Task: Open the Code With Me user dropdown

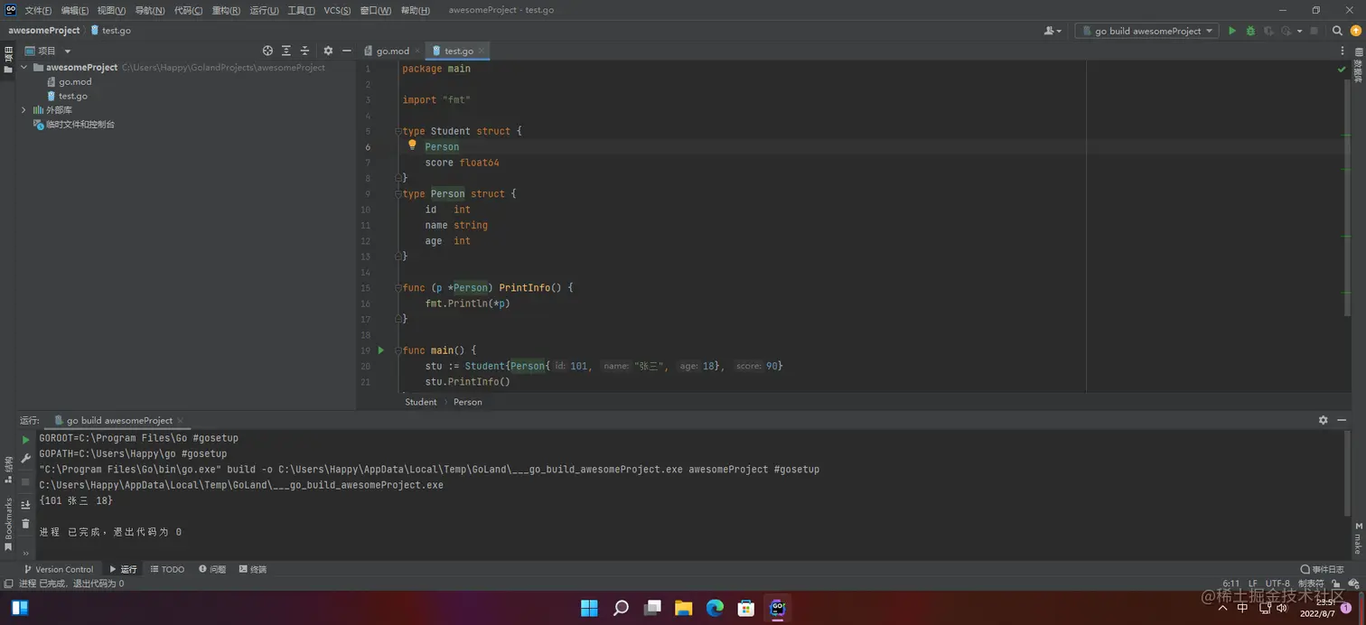Action: point(1053,31)
